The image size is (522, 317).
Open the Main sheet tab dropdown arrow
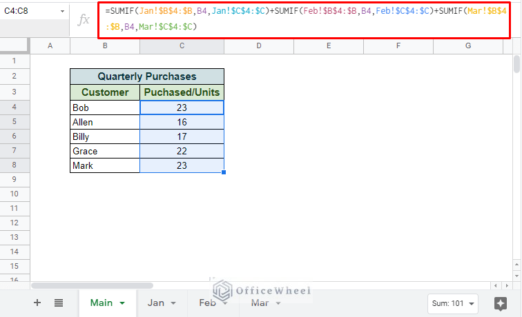tap(122, 303)
